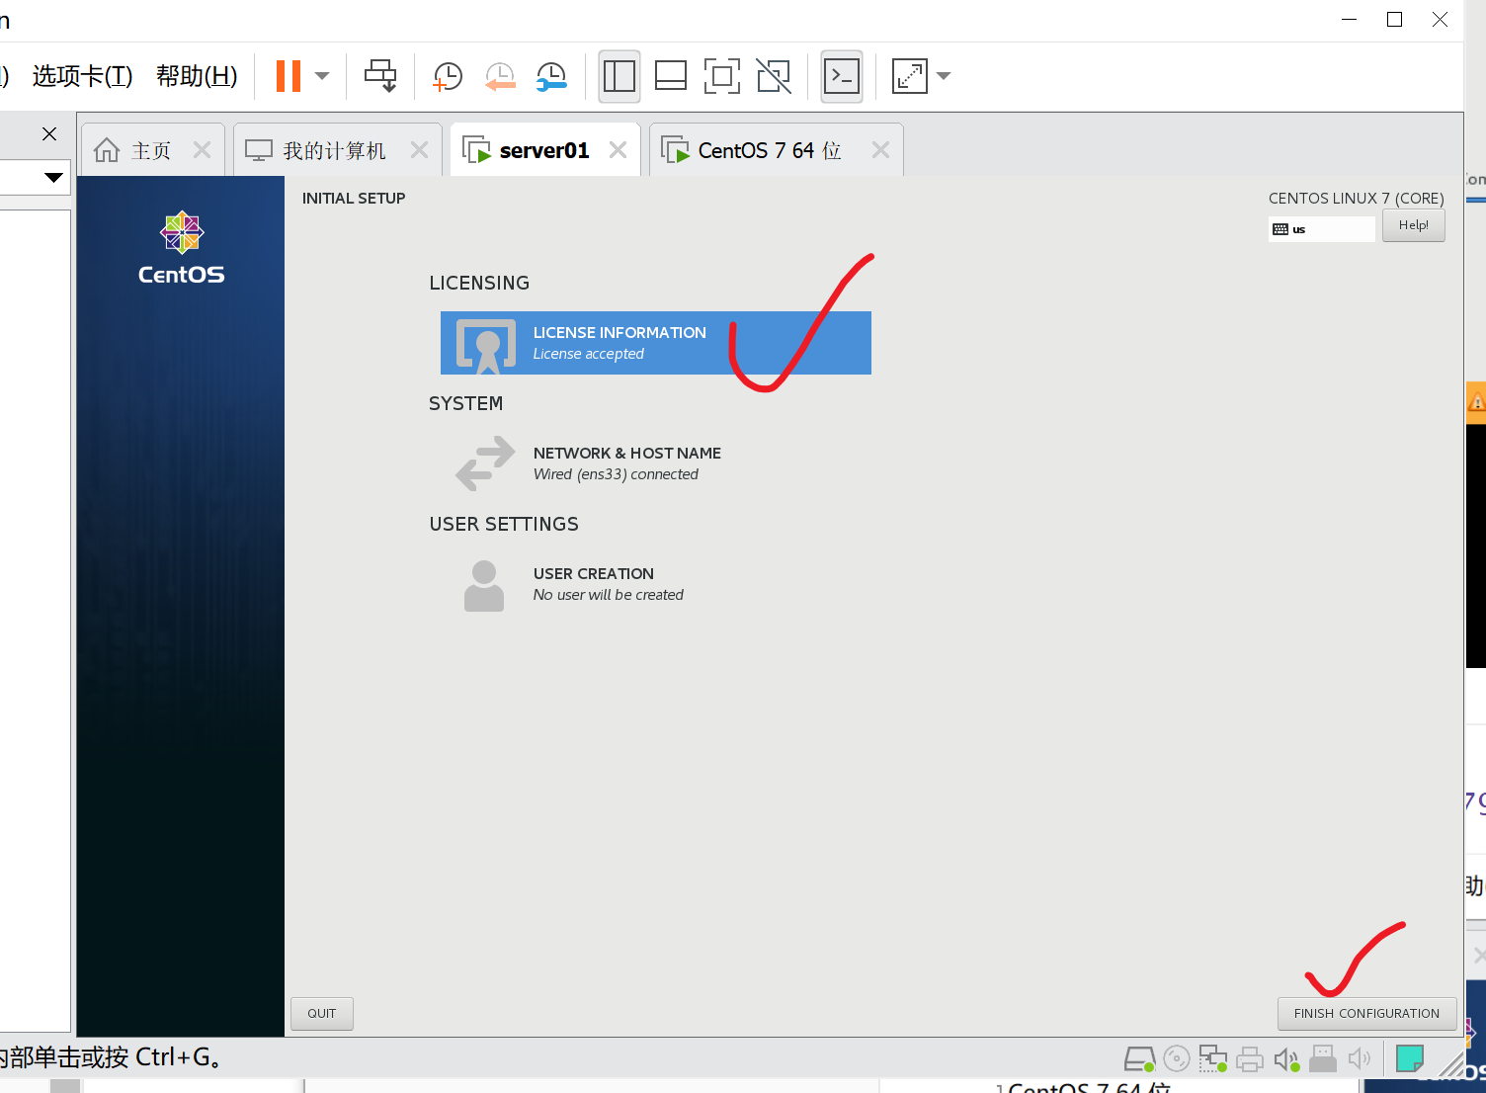Click printer status icon
Viewport: 1486px width, 1093px height.
click(1250, 1059)
